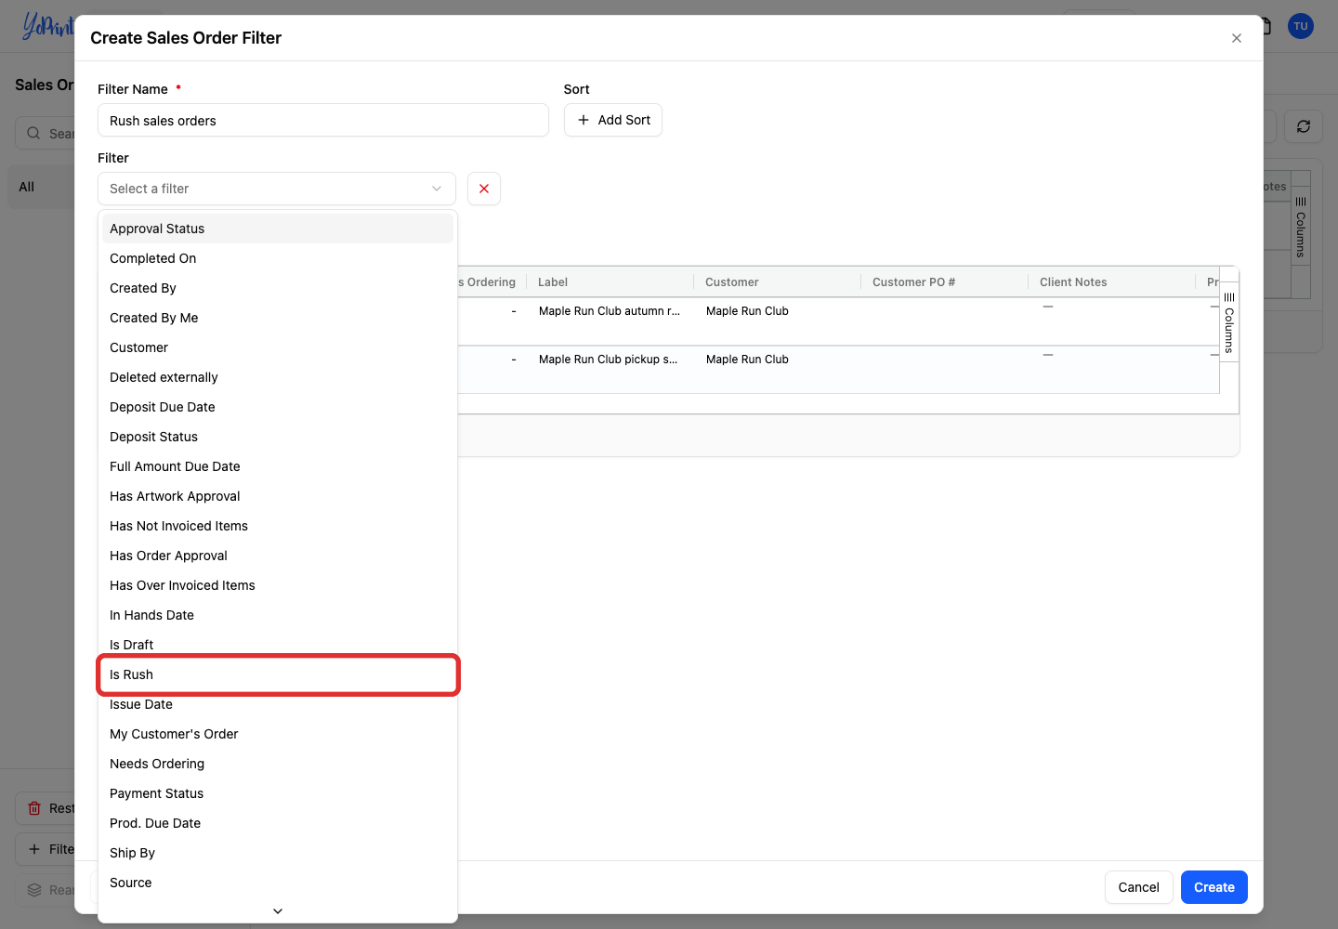Pick In Hands Date option
This screenshot has width=1338, height=929.
coord(278,615)
